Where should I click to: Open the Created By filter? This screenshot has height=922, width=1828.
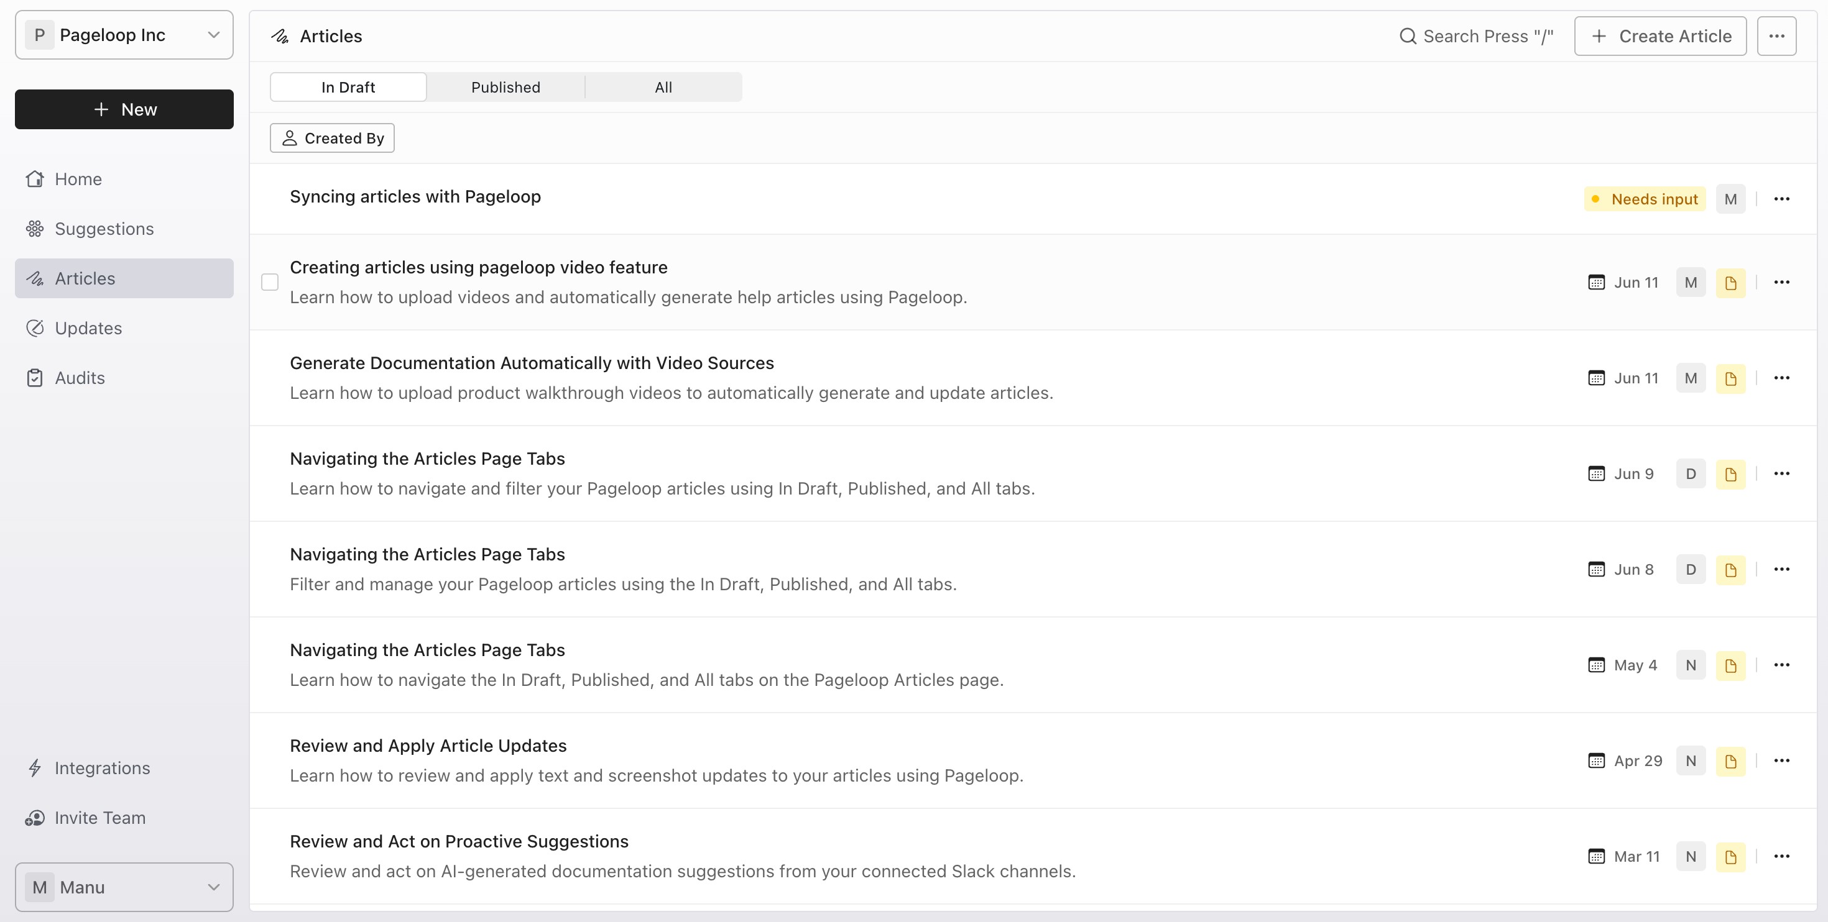click(332, 137)
